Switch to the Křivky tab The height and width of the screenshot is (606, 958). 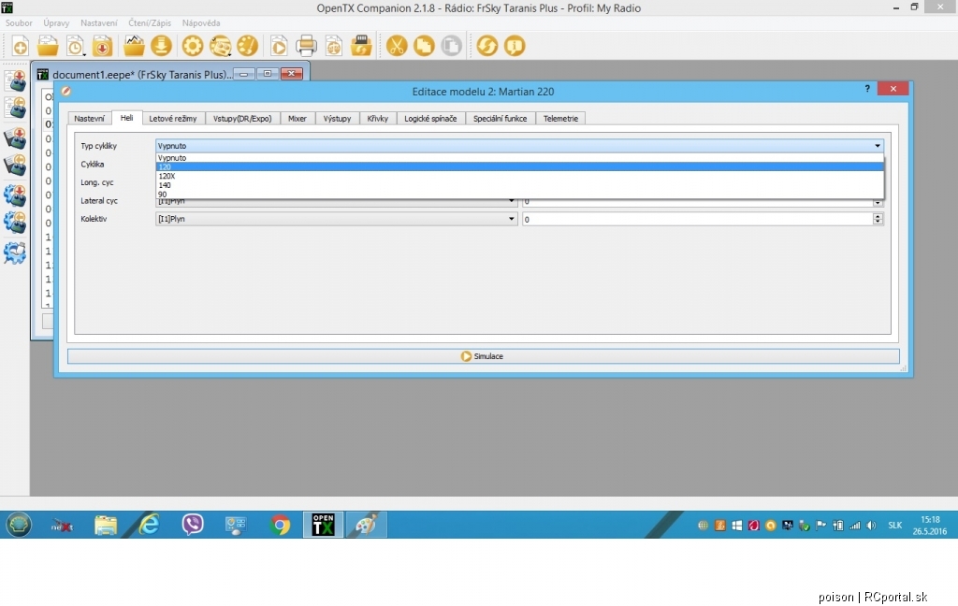(378, 119)
